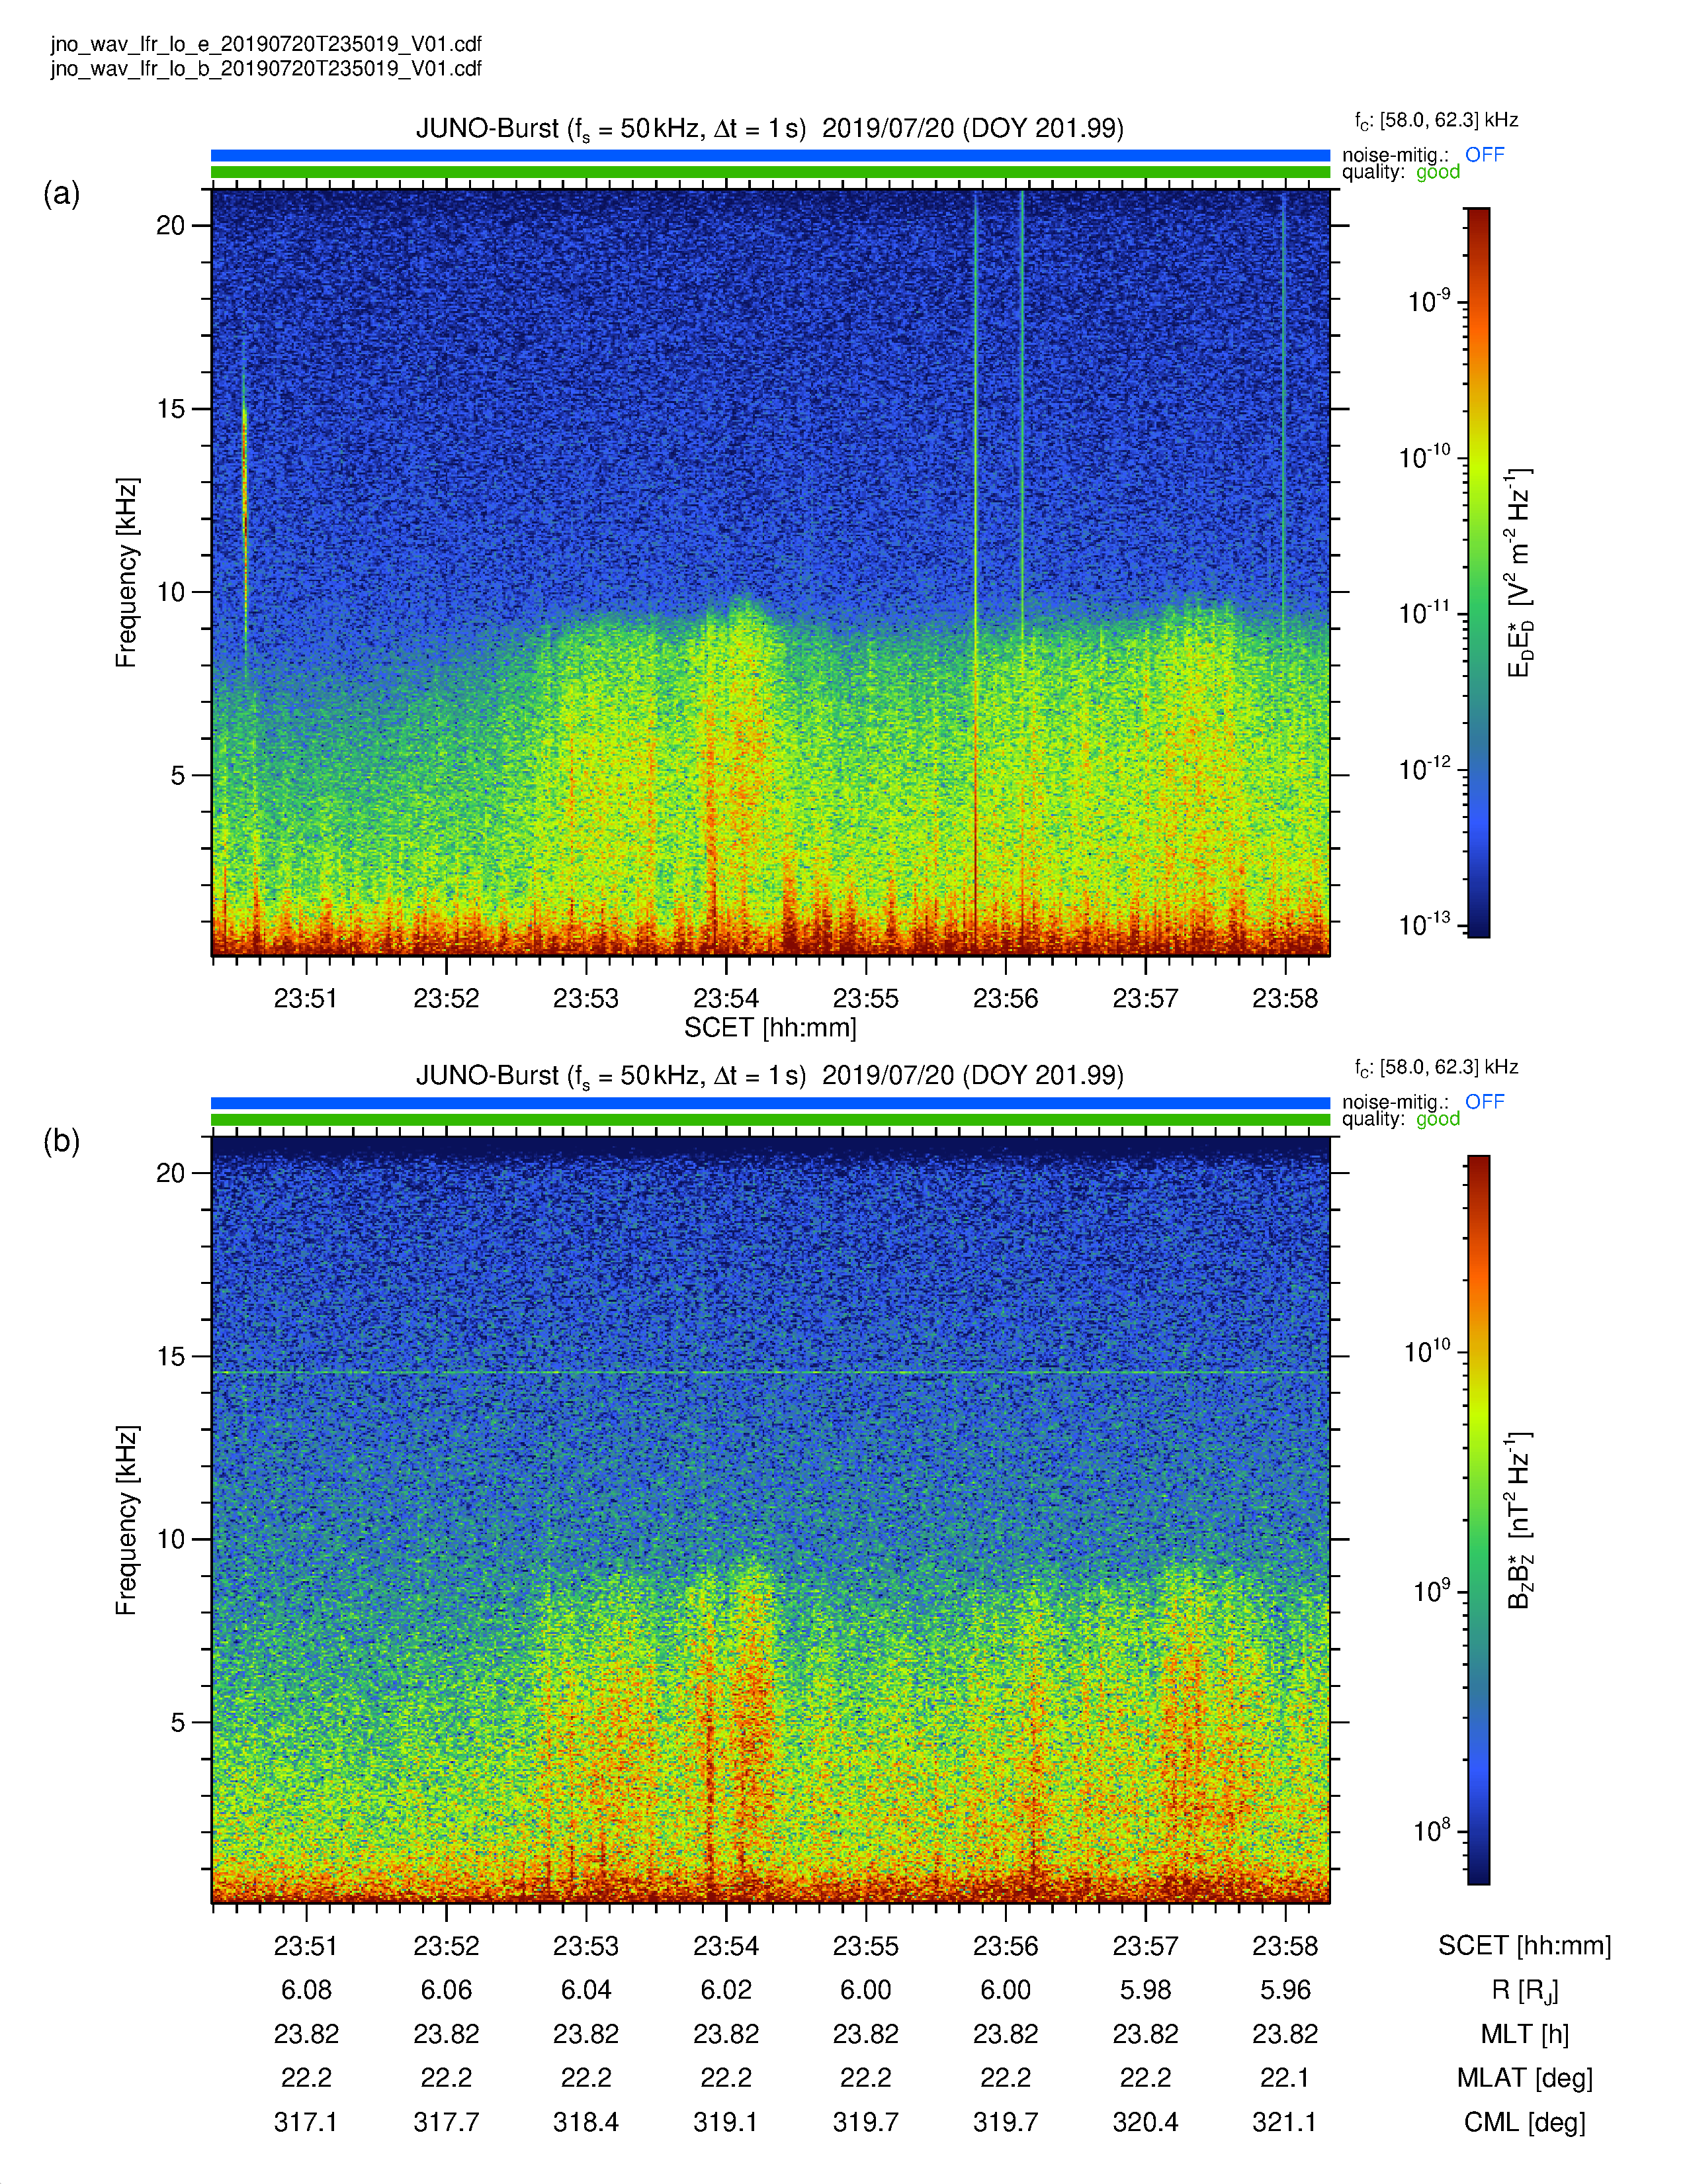Click the CML [deg] ephemeris row label

(x=1524, y=2122)
